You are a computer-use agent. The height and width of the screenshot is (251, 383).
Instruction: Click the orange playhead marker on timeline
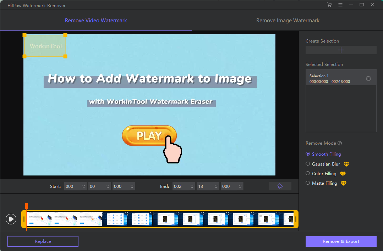pos(26,206)
